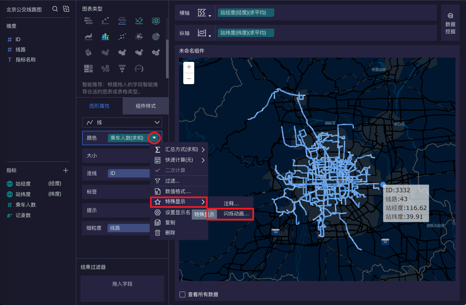This screenshot has width=466, height=305.
Task: Select the 60% gauge chart icon
Action: 139,69
